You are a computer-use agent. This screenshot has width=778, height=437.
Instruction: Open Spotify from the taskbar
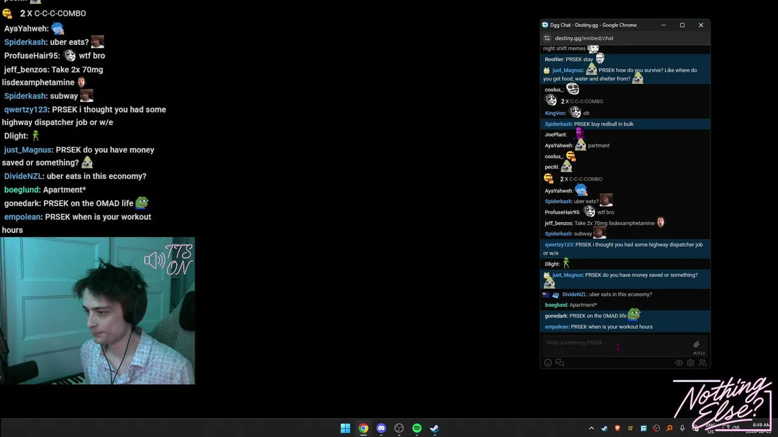pos(417,429)
